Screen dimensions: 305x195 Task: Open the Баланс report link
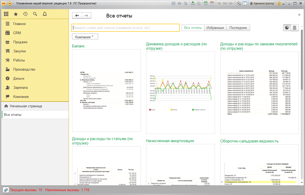pyautogui.click(x=78, y=46)
